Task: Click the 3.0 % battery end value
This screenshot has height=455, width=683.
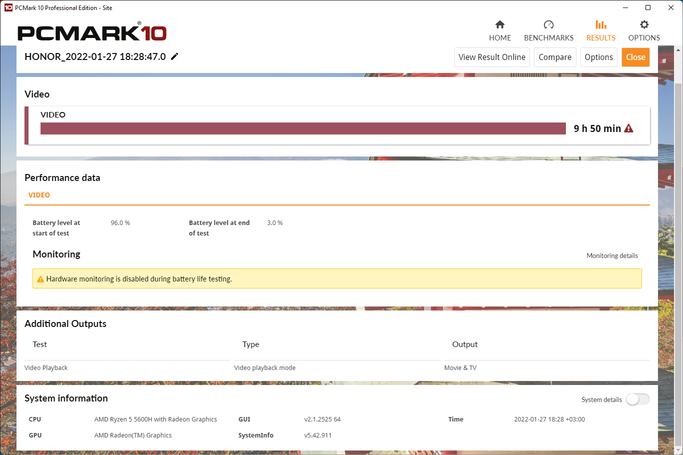Action: (275, 223)
